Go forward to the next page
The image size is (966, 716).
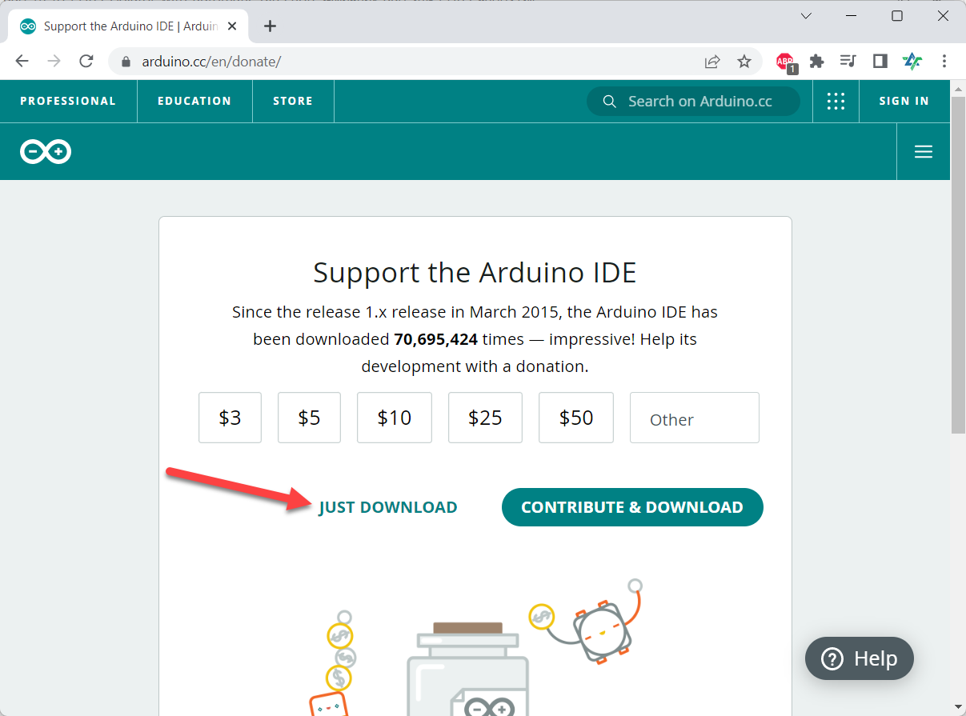[54, 62]
